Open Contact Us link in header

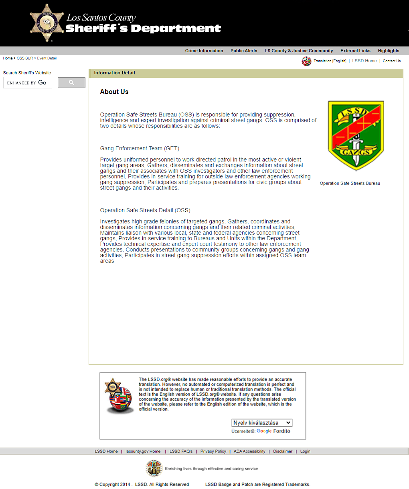tap(392, 61)
